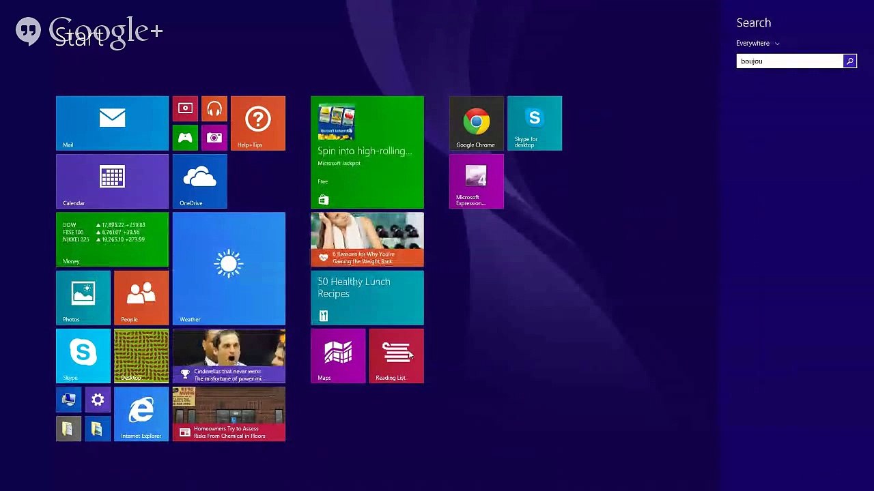Open the Help+Tips tile
The width and height of the screenshot is (874, 491).
click(x=258, y=123)
